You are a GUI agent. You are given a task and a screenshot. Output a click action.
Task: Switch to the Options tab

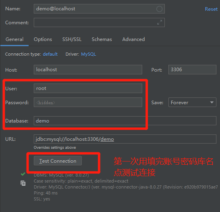[x=43, y=39]
